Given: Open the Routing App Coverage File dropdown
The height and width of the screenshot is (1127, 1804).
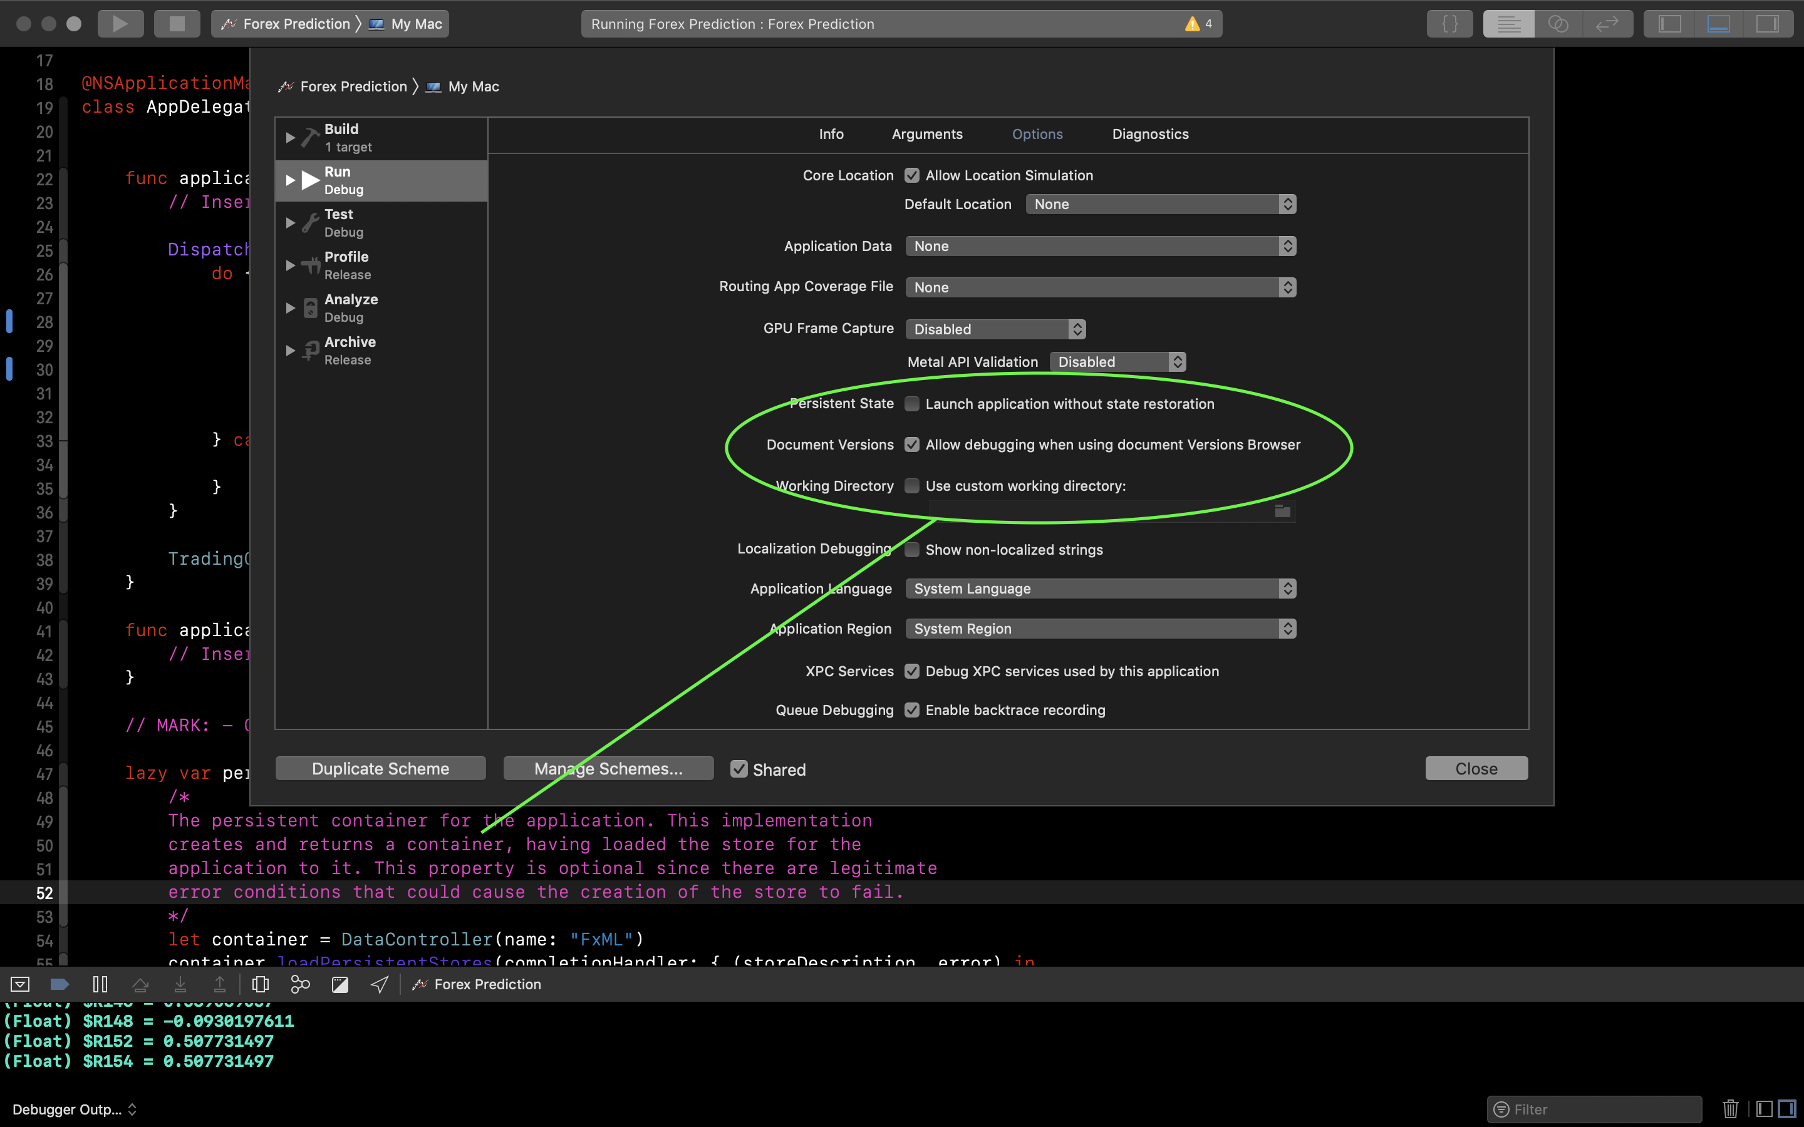Looking at the screenshot, I should click(1101, 288).
